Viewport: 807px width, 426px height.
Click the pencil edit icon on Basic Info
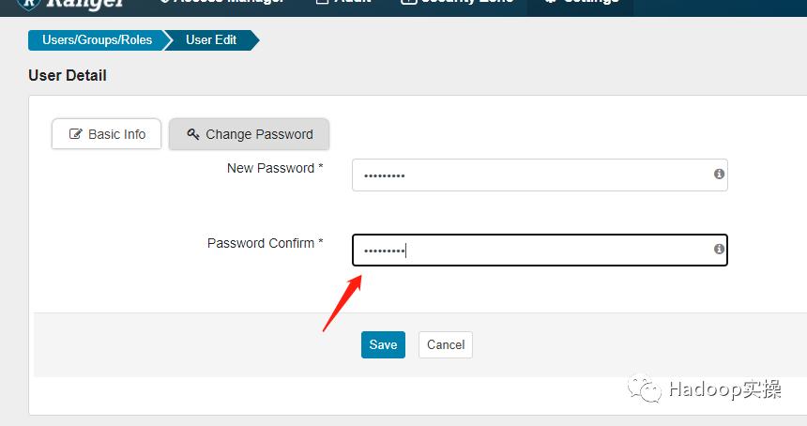[x=76, y=134]
